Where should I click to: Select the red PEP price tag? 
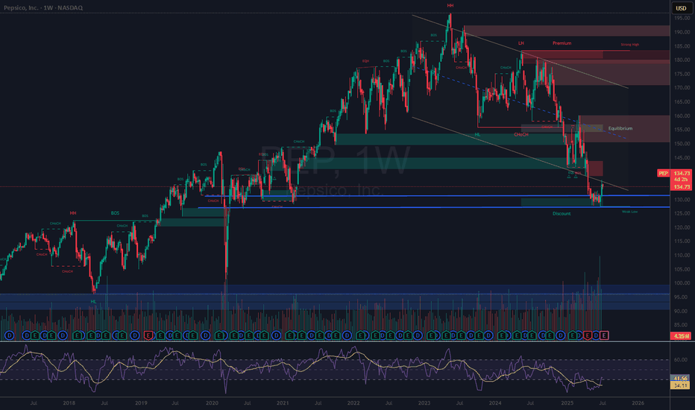663,173
